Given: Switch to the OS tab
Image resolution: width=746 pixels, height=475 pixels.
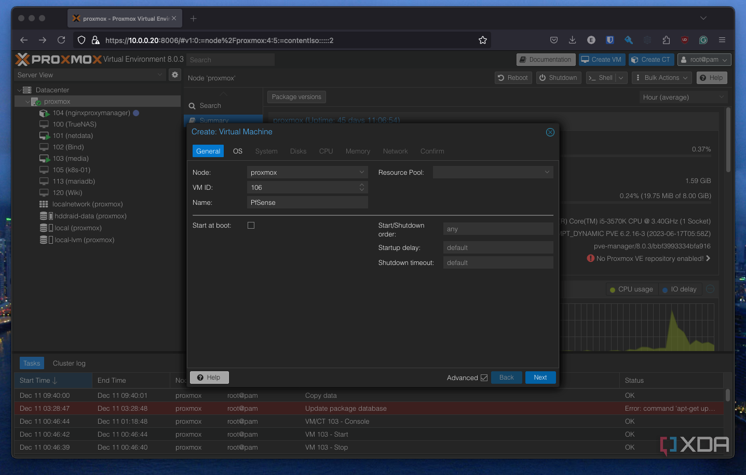Looking at the screenshot, I should pyautogui.click(x=238, y=151).
